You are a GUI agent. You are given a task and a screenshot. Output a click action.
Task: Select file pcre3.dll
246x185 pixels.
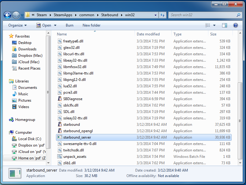(70, 92)
